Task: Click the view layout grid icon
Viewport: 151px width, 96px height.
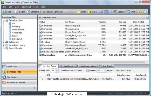Action: pos(106,12)
